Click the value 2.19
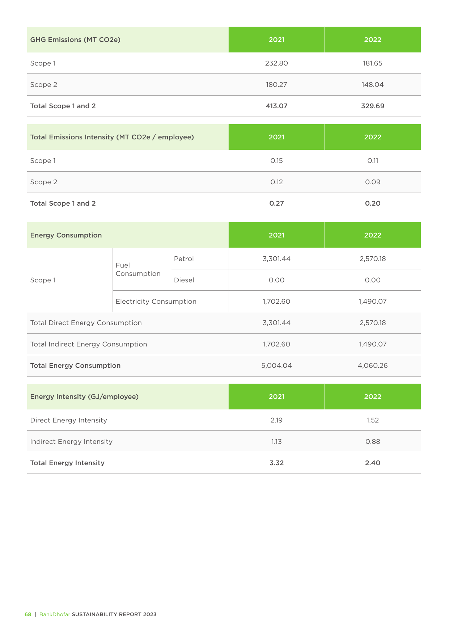This screenshot has width=449, height=635. coord(276,420)
